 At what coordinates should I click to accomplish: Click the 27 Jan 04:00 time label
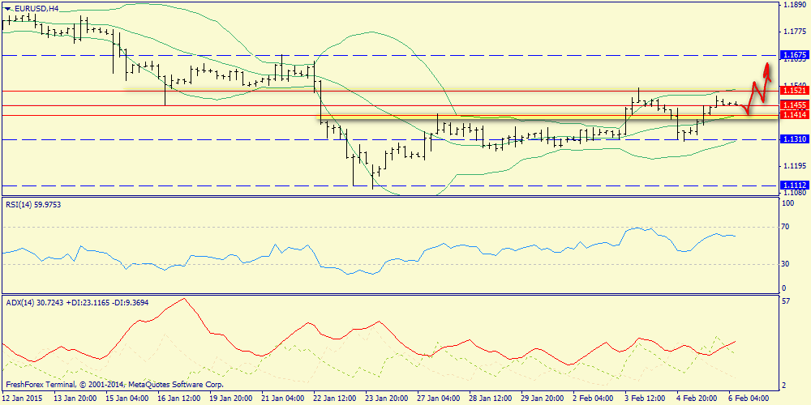coord(438,399)
